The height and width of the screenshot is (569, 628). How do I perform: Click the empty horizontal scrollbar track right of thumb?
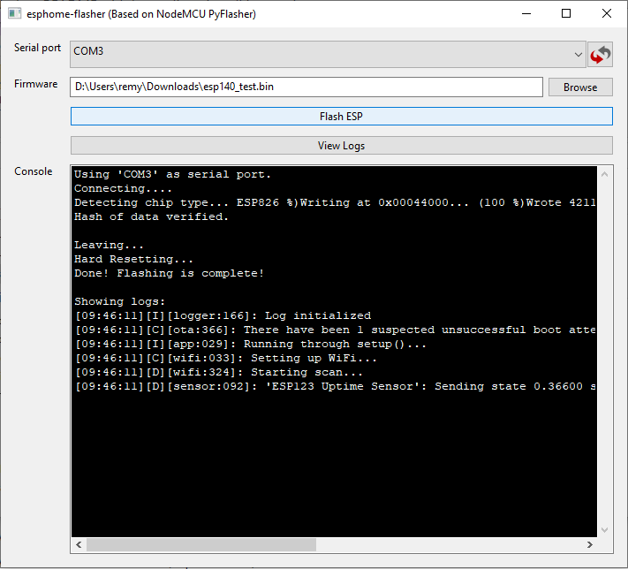point(450,544)
